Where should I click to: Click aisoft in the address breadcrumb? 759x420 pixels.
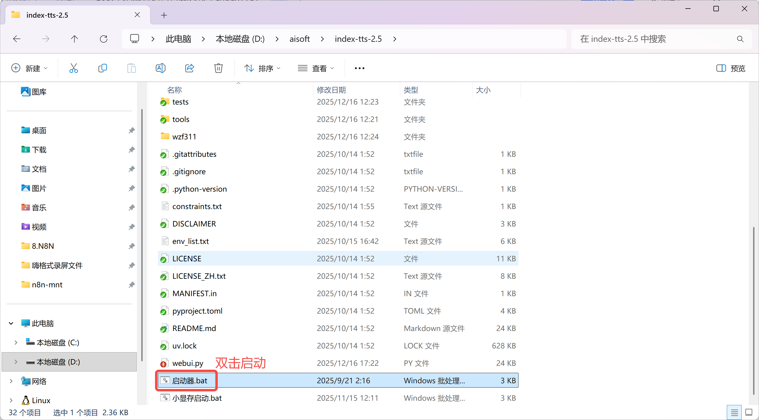tap(299, 39)
